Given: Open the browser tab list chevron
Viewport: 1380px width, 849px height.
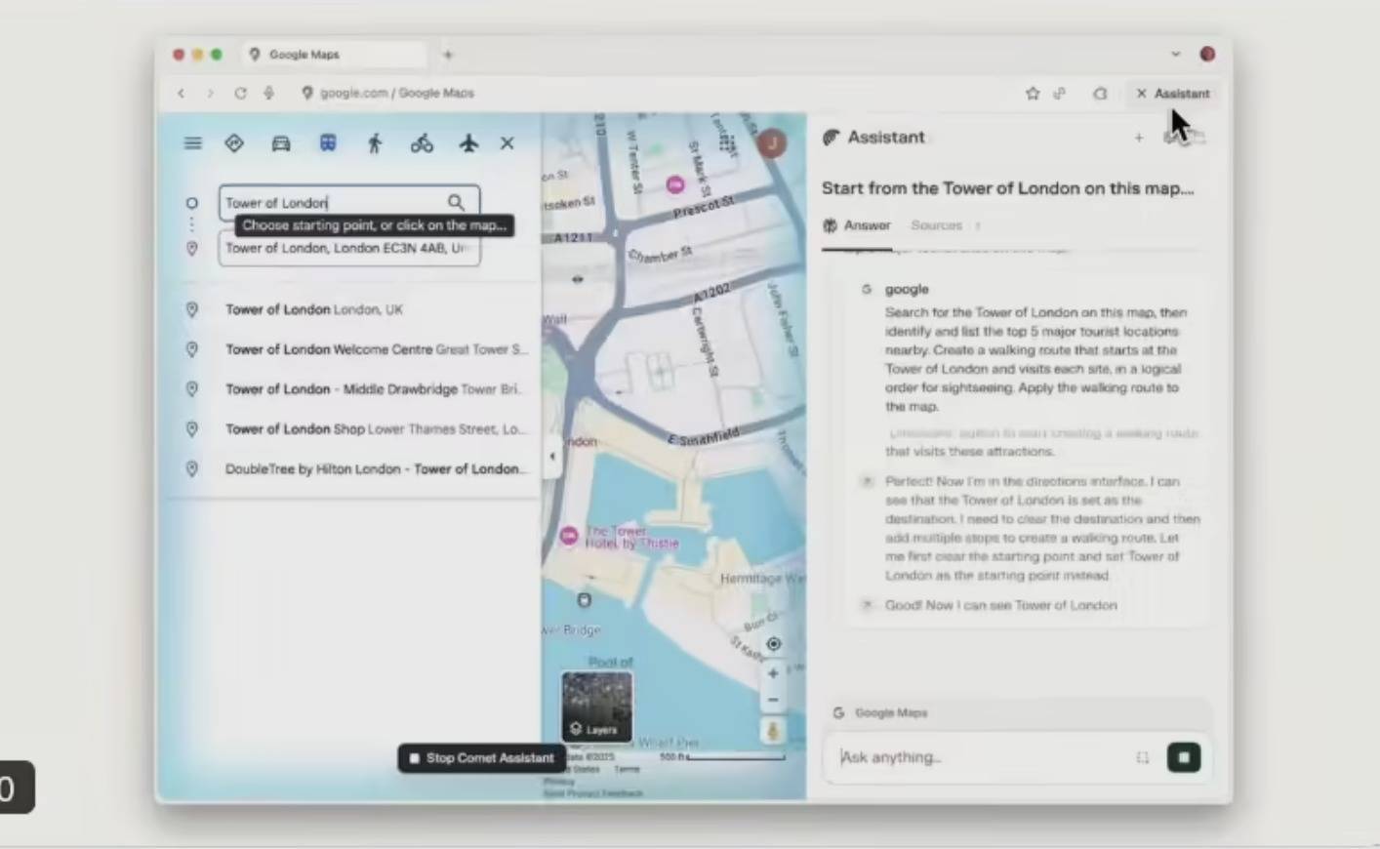Looking at the screenshot, I should click(1175, 55).
